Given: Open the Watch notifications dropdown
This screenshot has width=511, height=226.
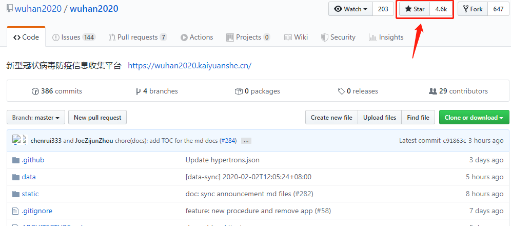Looking at the screenshot, I should pos(351,9).
